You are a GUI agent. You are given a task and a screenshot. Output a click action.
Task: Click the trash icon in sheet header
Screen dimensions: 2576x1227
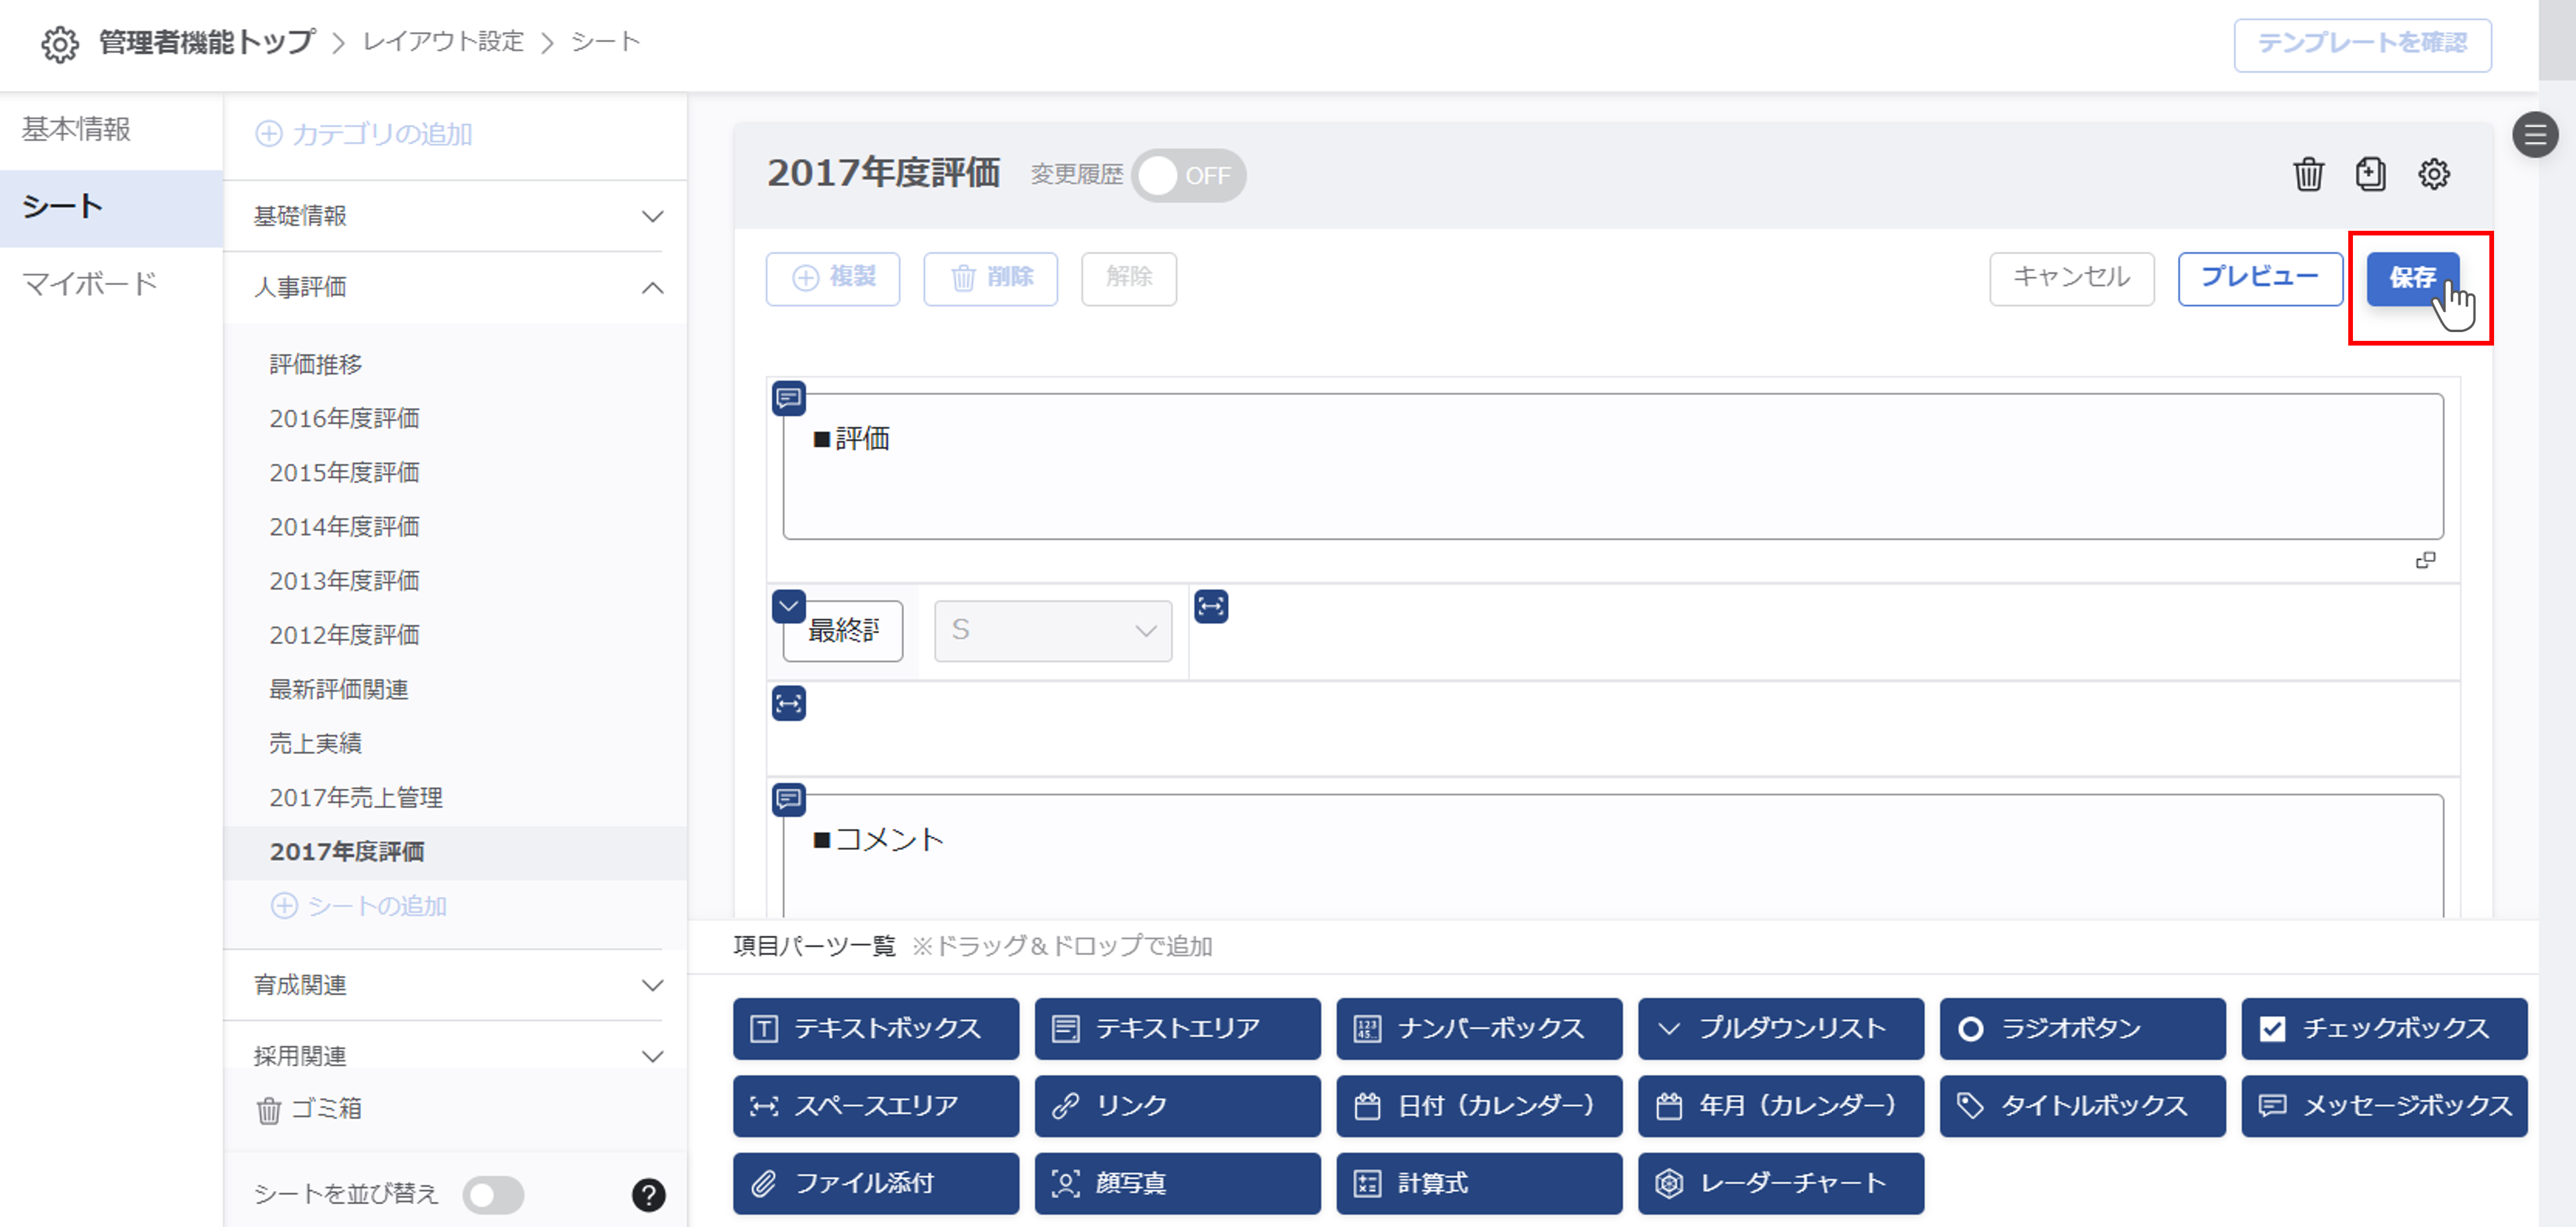[2308, 174]
